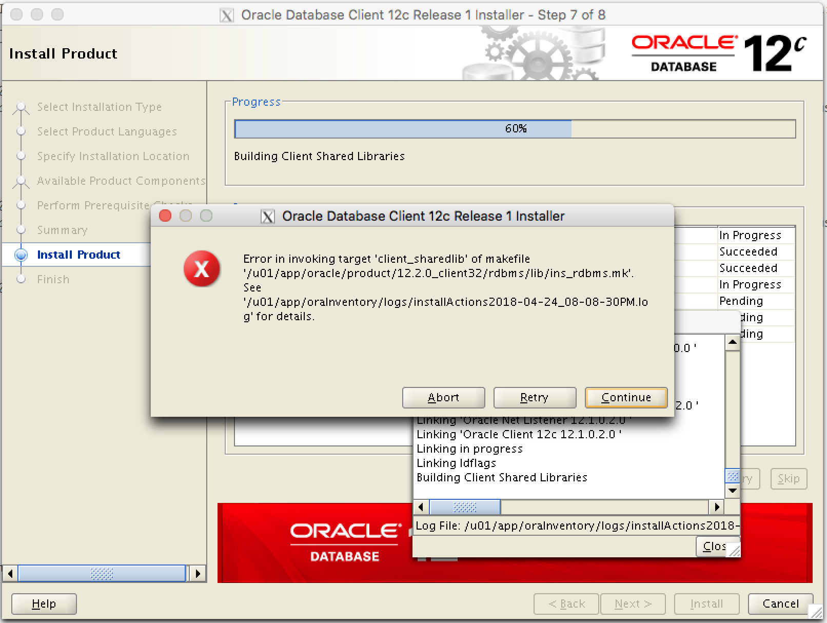The height and width of the screenshot is (623, 827).
Task: Click the Skip button
Action: 789,479
